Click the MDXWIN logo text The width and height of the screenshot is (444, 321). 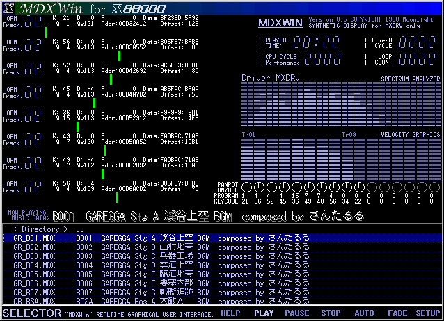tap(280, 23)
